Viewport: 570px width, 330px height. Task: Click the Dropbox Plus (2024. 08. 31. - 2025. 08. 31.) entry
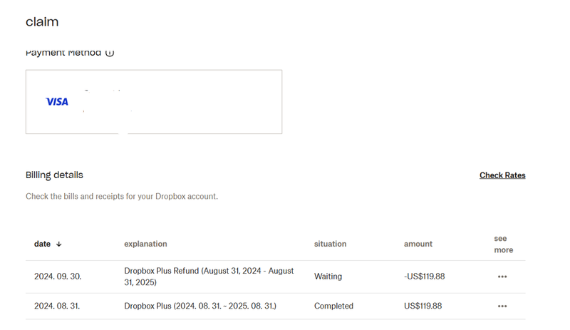pyautogui.click(x=200, y=306)
